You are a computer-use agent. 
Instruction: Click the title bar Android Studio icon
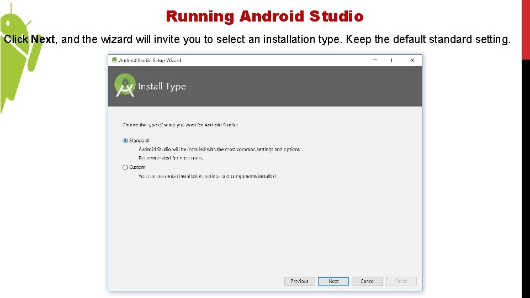pos(114,60)
